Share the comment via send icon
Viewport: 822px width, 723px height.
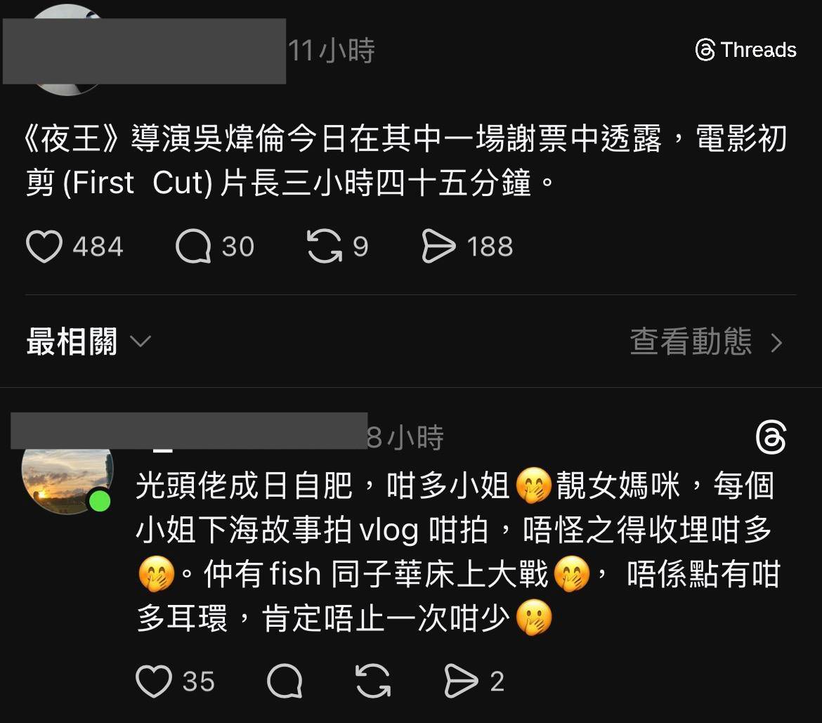pos(461,681)
